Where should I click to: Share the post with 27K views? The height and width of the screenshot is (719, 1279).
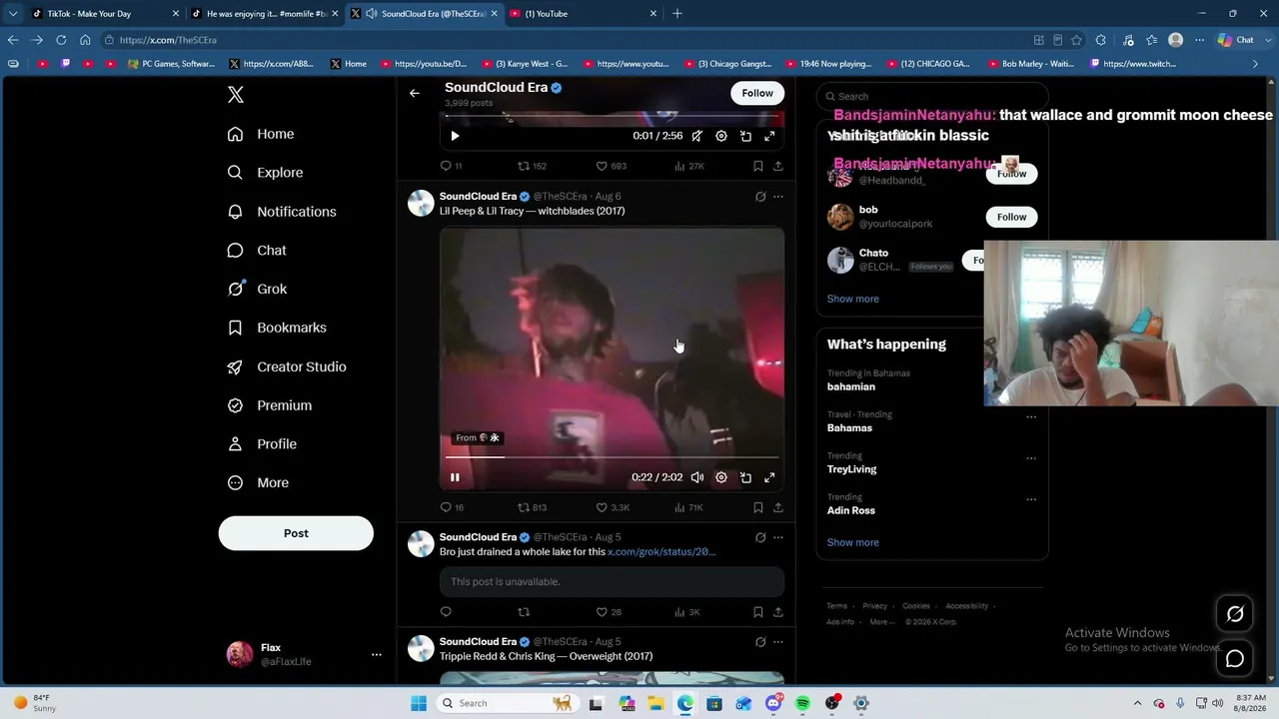[778, 166]
